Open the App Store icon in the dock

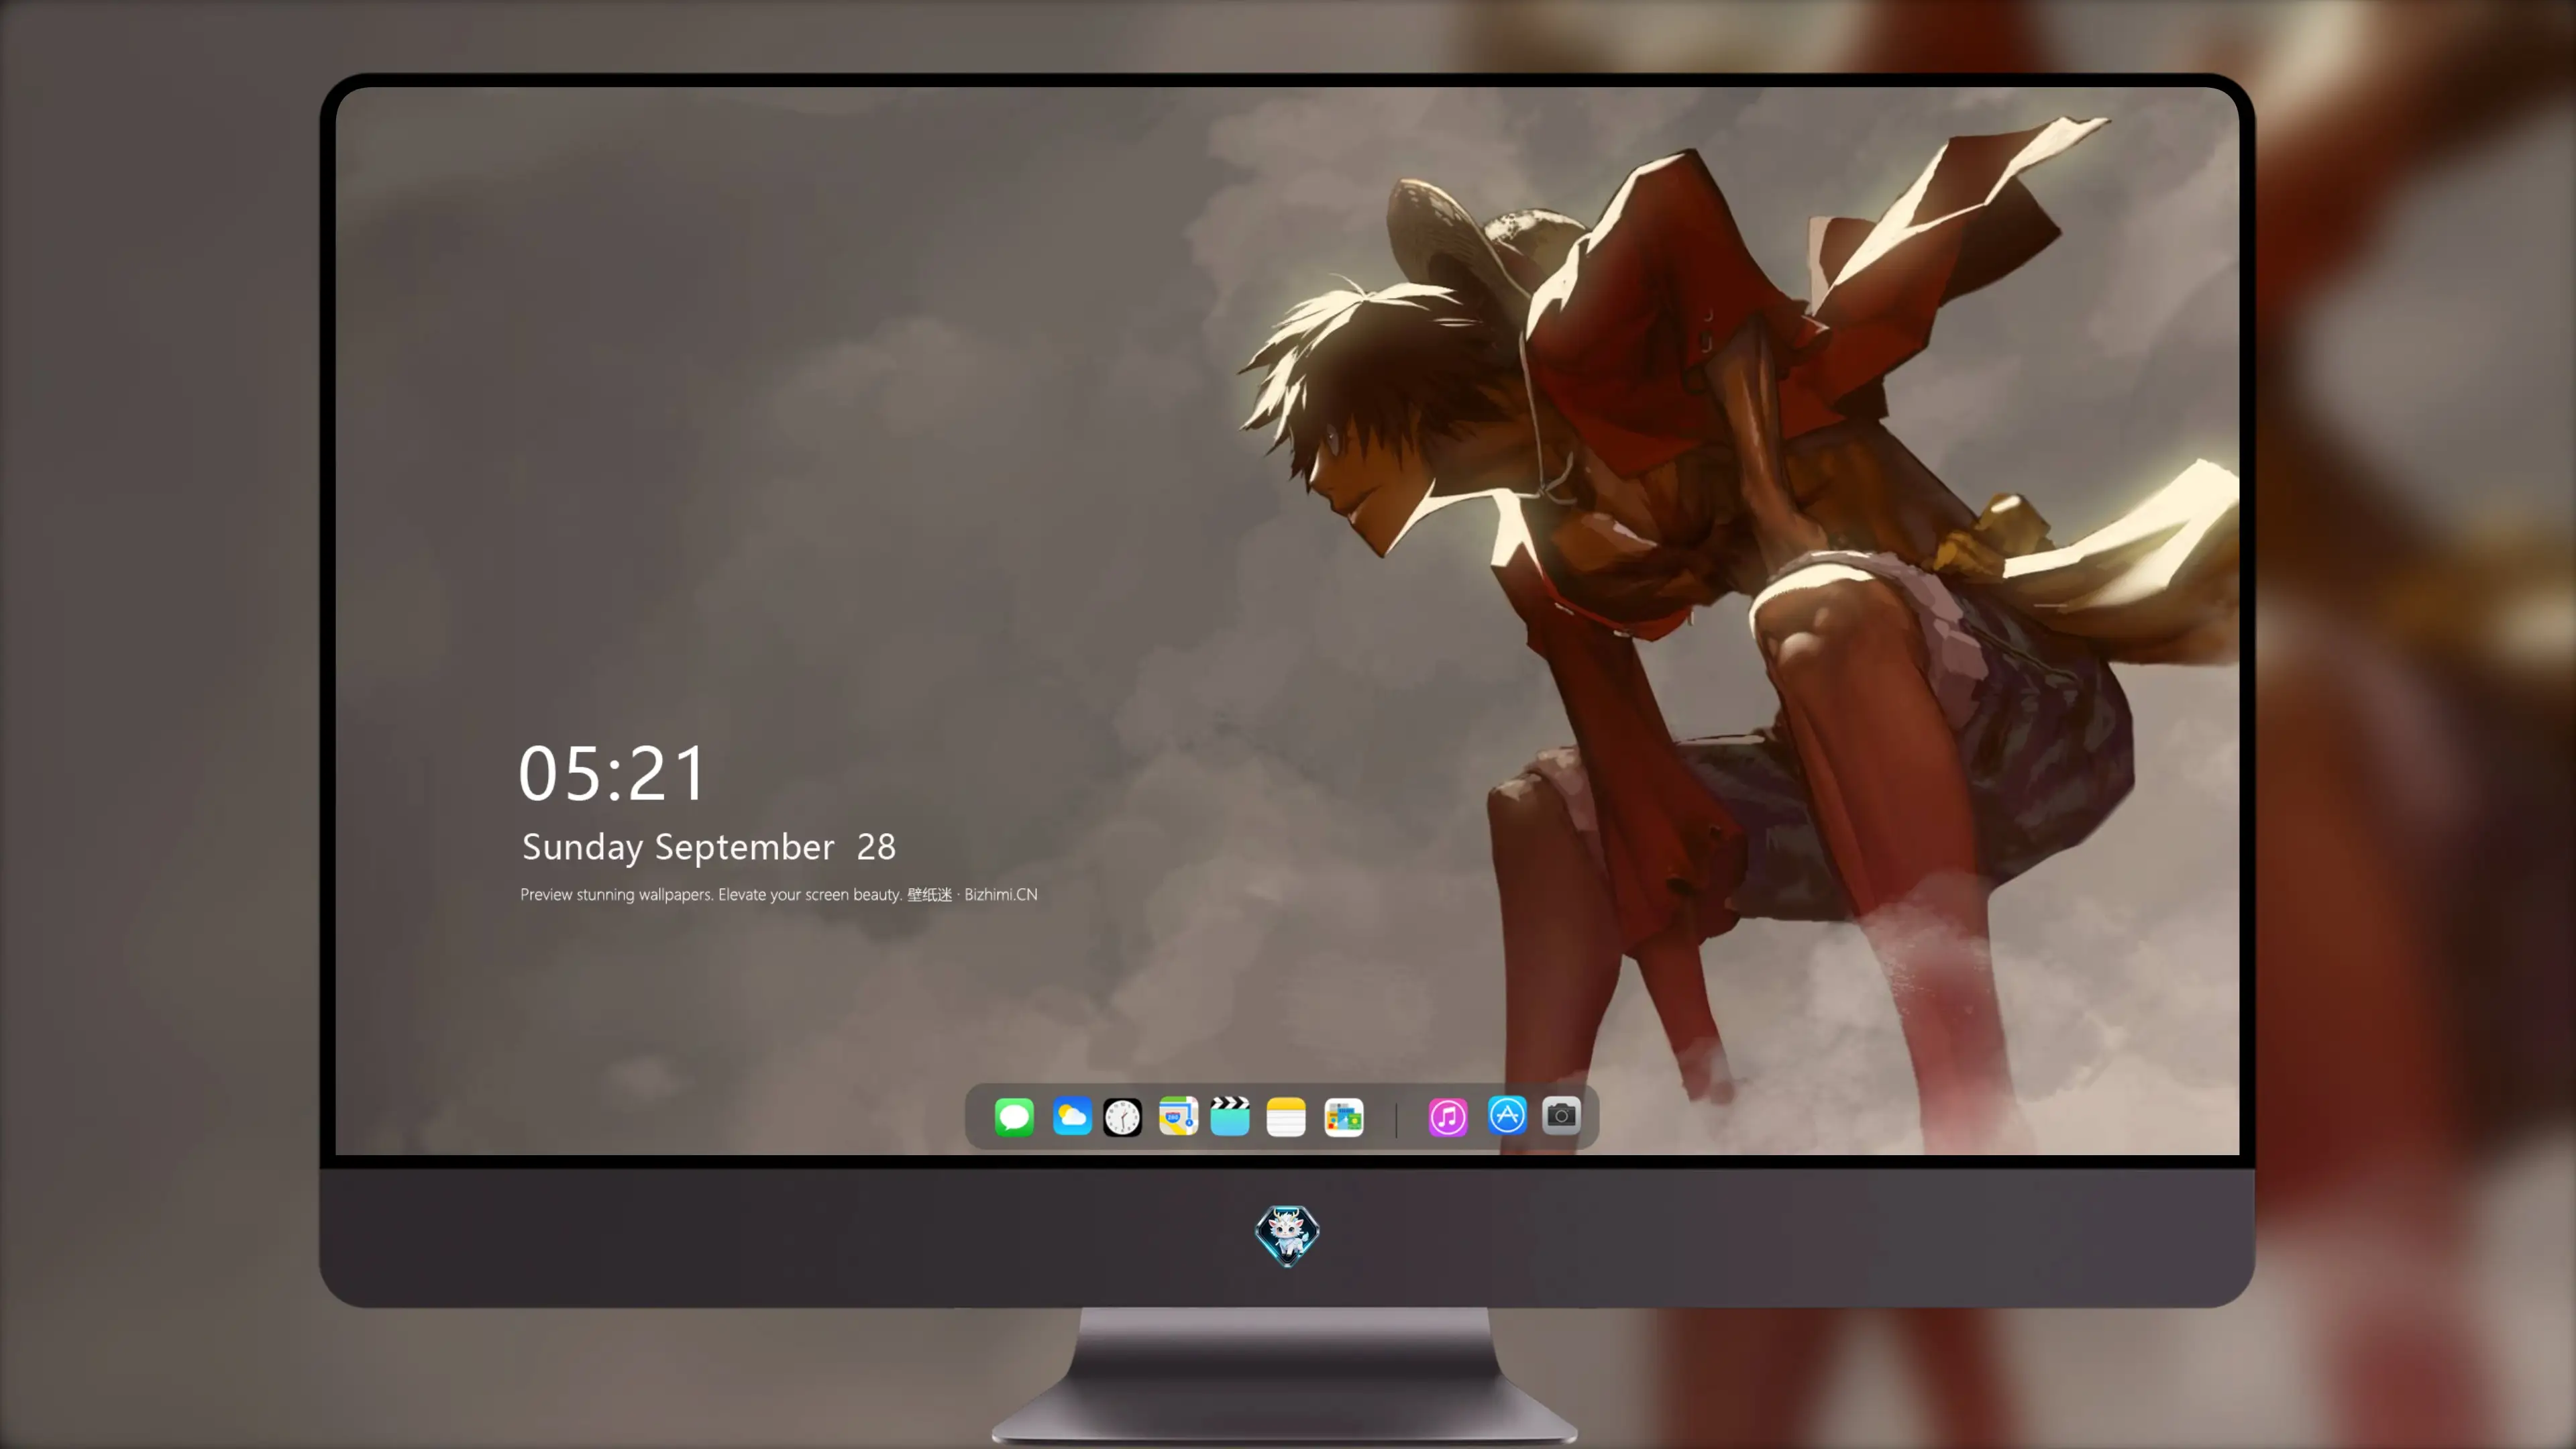pos(1507,1115)
